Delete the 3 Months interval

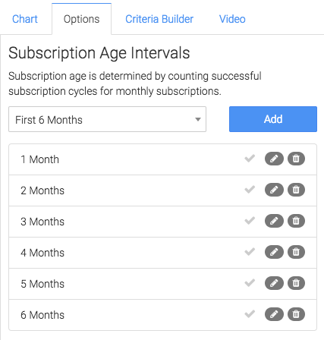[296, 221]
